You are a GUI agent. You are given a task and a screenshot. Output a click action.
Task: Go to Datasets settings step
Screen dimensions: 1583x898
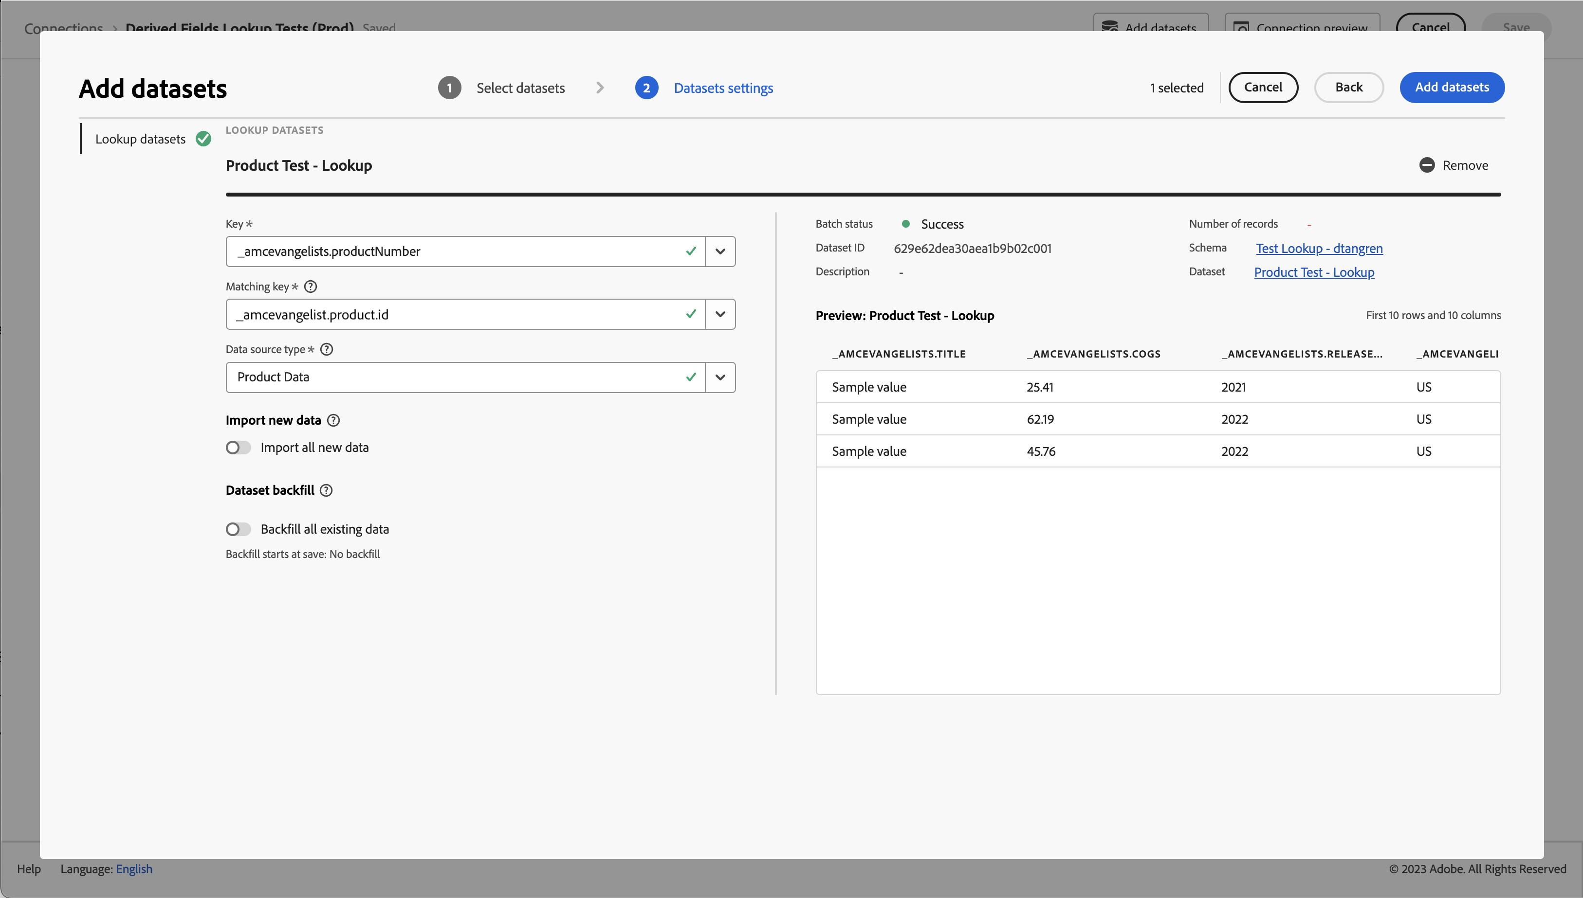(723, 88)
